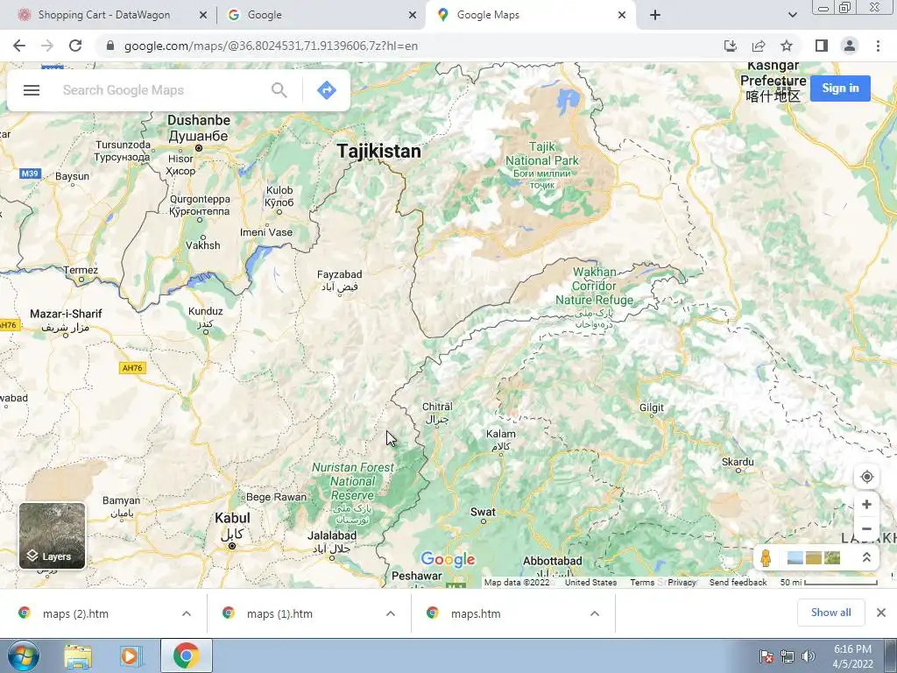Image resolution: width=897 pixels, height=673 pixels.
Task: Click the AH76 highway shield
Action: [132, 368]
